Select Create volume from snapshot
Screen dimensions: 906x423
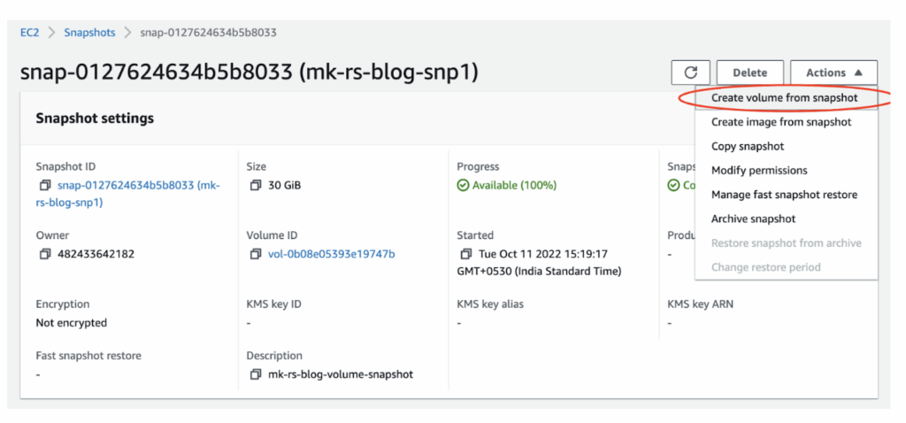click(784, 97)
